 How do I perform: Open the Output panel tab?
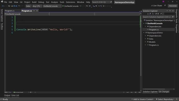(7, 95)
